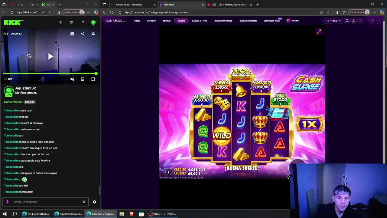Open Ganamos user account icon
Viewport: 387px width, 218px height.
353,21
